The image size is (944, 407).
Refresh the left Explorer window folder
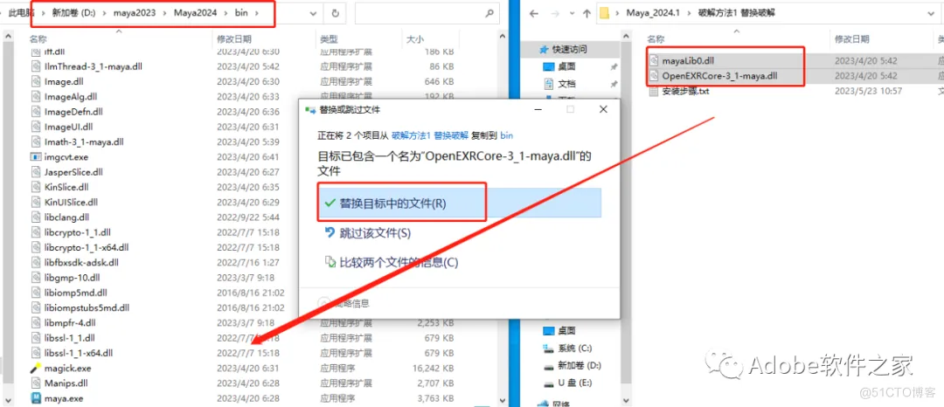pyautogui.click(x=335, y=12)
